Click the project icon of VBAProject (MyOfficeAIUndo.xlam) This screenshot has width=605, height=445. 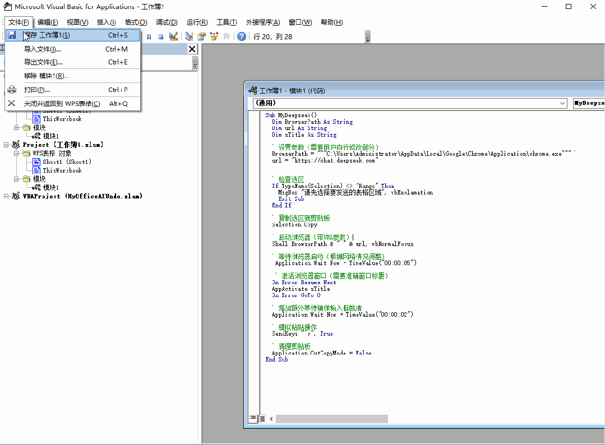pos(16,196)
